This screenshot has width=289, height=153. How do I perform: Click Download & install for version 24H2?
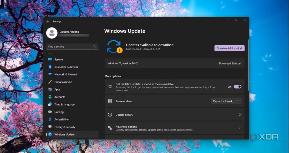coord(230,64)
